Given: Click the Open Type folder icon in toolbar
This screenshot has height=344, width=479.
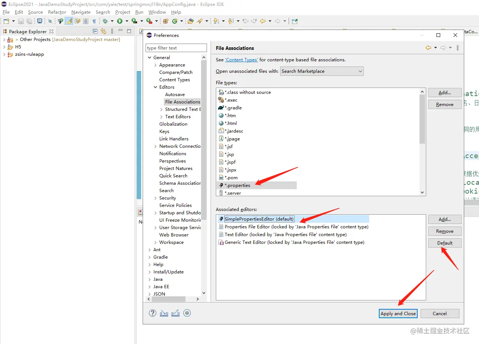Looking at the screenshot, I should click(191, 21).
